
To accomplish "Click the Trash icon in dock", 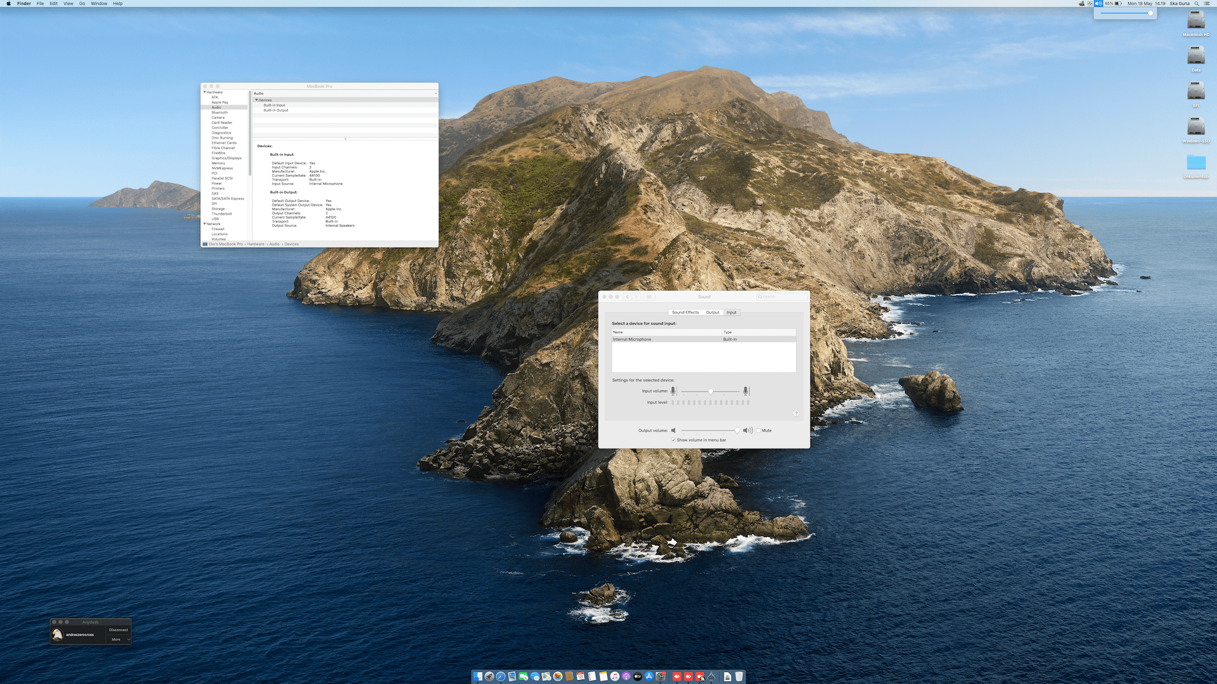I will click(x=739, y=676).
